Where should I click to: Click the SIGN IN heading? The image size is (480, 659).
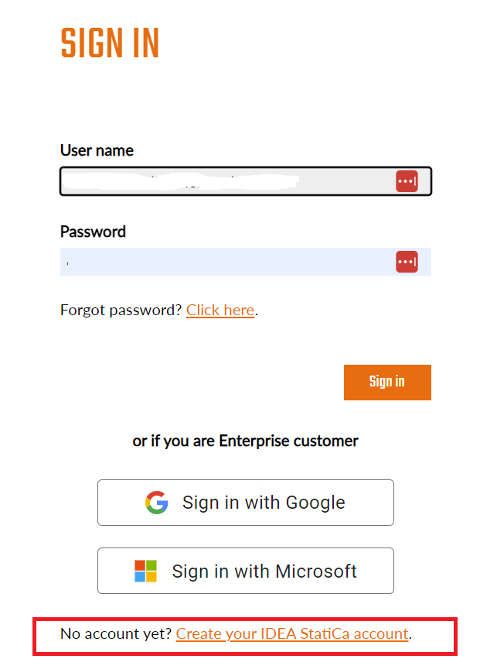(x=110, y=43)
